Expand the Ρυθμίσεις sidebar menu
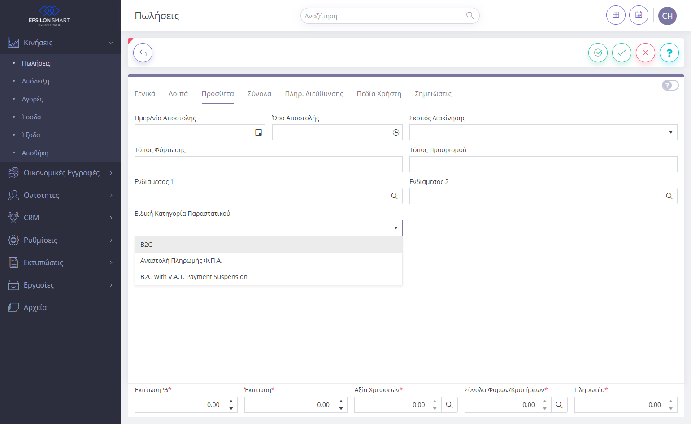 click(61, 240)
